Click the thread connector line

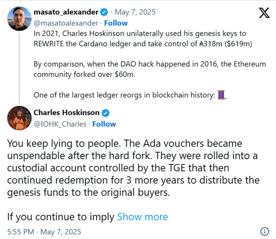pos(19,69)
